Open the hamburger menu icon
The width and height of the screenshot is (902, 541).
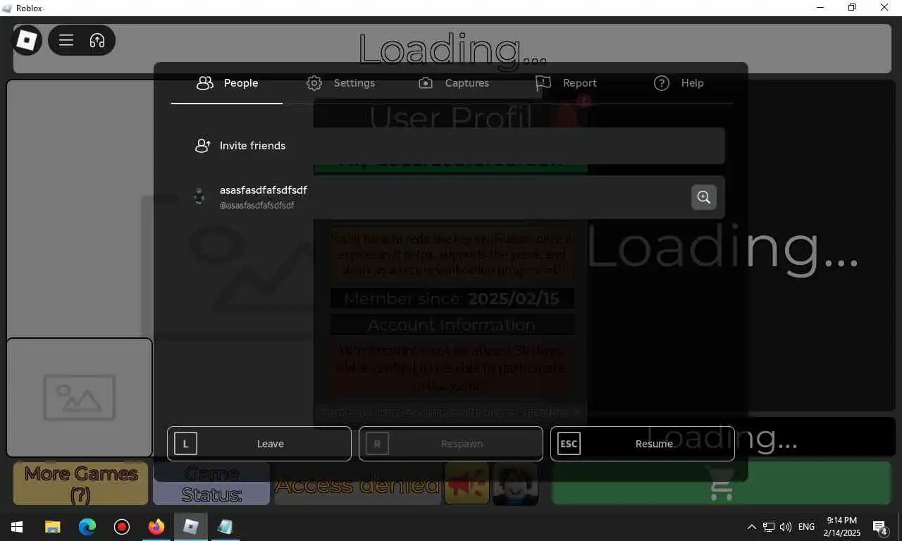point(66,40)
